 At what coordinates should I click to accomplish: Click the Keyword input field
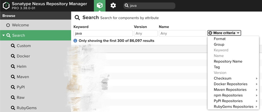point(103,33)
